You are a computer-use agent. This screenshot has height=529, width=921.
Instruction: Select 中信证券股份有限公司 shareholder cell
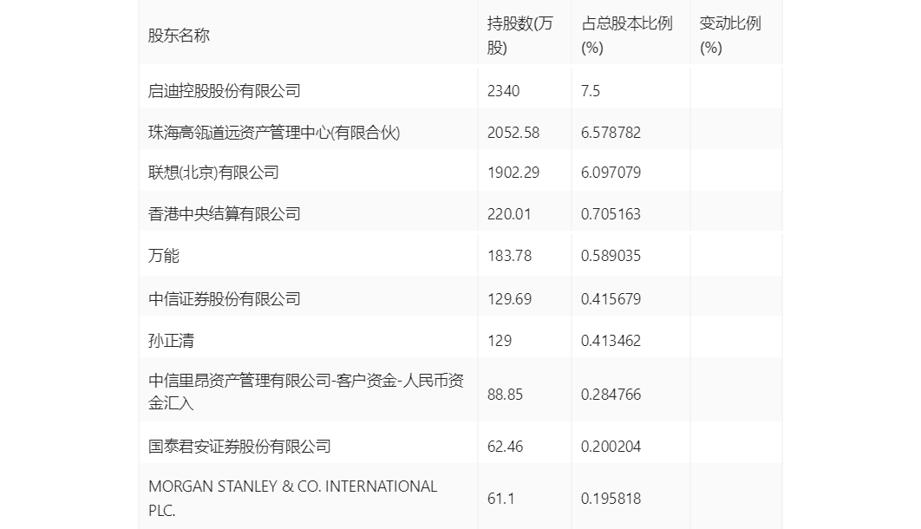coord(225,299)
